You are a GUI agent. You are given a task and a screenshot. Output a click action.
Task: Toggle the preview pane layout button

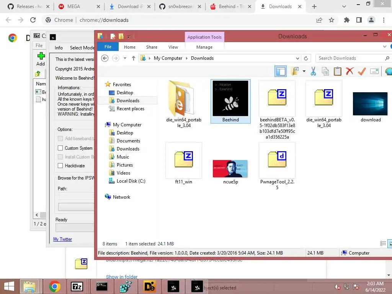pyautogui.click(x=281, y=72)
